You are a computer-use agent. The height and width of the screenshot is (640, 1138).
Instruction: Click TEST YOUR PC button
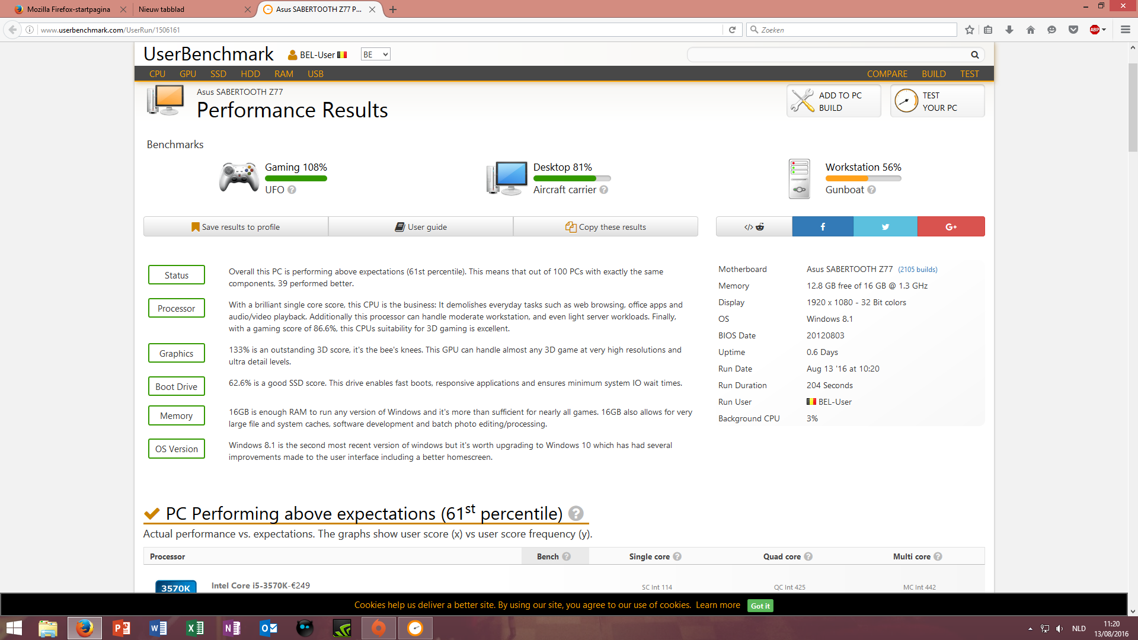pos(937,101)
